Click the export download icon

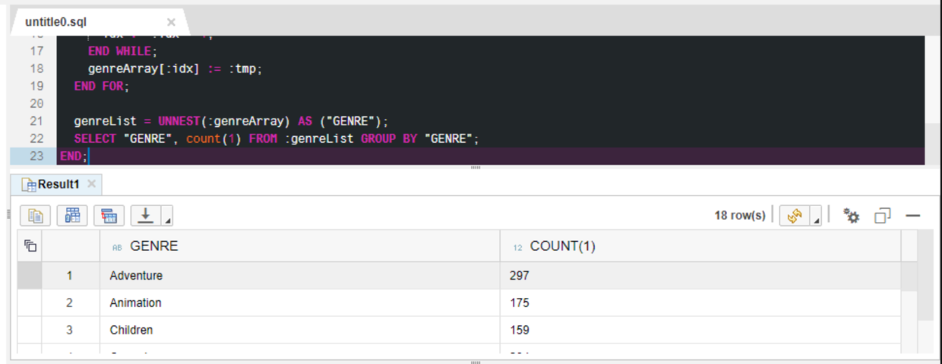coord(146,216)
